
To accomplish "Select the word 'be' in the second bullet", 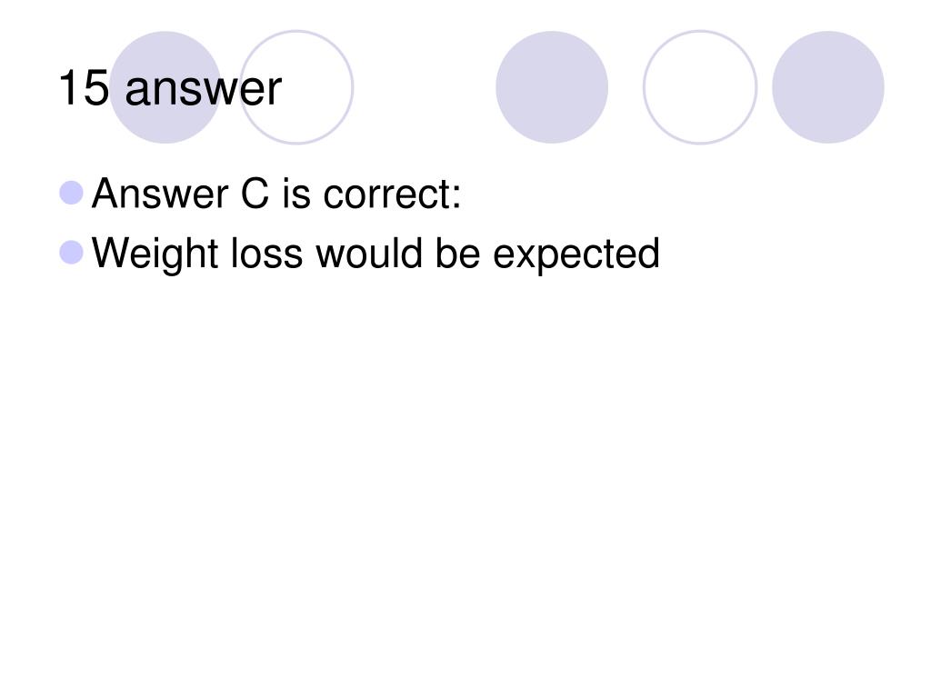I will pos(458,254).
